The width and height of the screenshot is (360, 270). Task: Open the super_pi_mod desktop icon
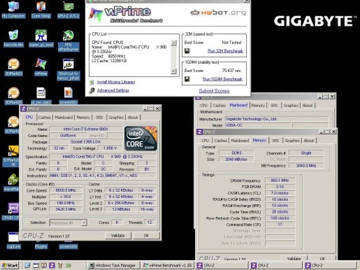(41, 38)
